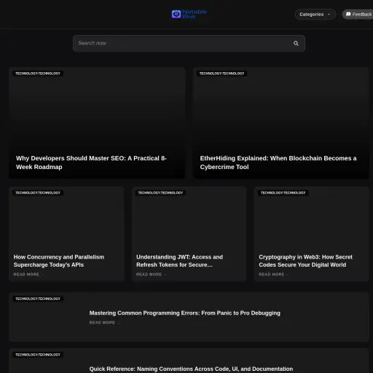The image size is (373, 373).
Task: Open the Feedback button
Action: click(358, 15)
